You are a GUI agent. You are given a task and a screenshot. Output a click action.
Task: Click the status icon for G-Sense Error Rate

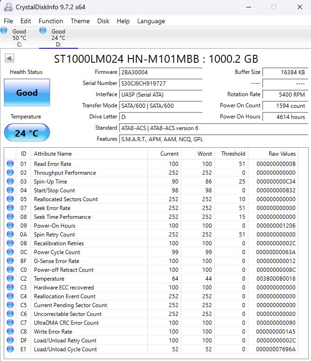point(10,261)
